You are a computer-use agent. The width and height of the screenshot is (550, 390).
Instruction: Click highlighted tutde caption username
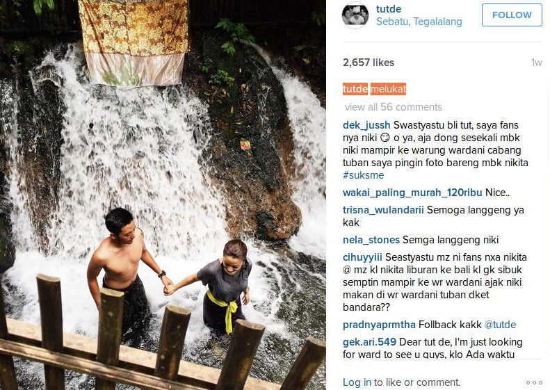tap(355, 89)
